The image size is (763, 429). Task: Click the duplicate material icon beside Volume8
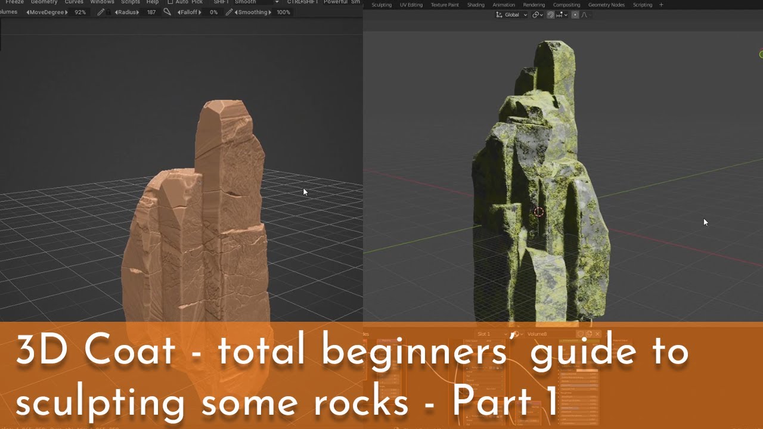pyautogui.click(x=589, y=334)
